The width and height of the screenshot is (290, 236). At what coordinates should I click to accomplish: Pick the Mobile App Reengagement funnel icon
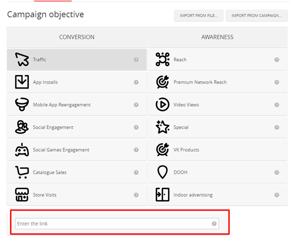coord(22,104)
